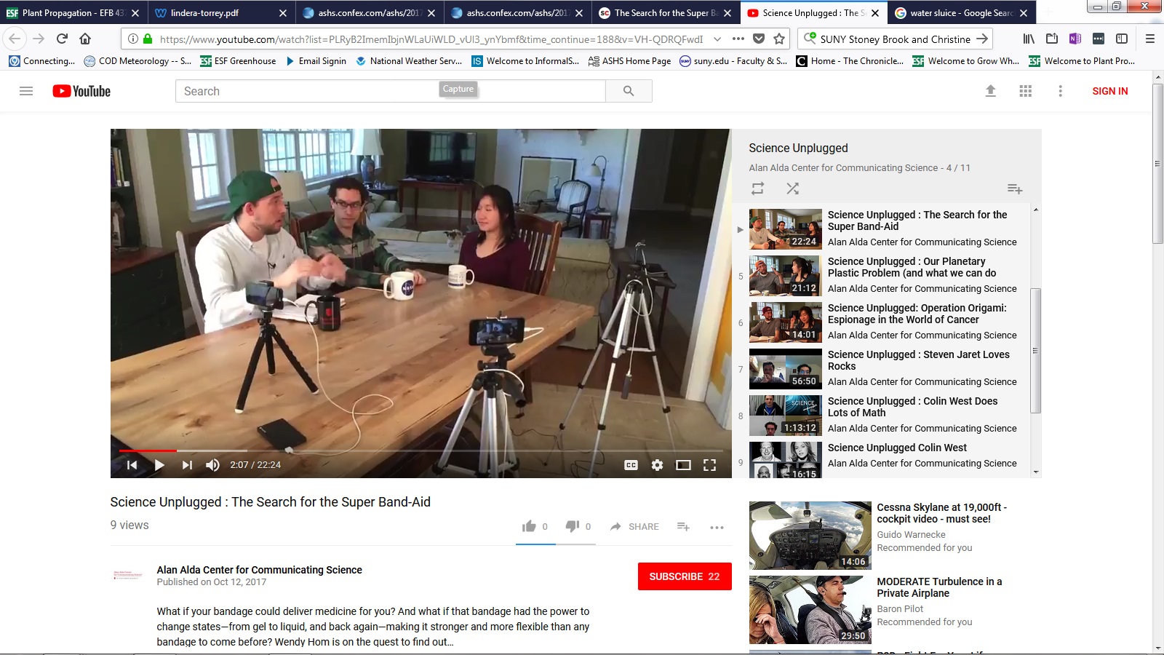Expand the URL bar history dropdown
The image size is (1164, 655).
(x=717, y=39)
